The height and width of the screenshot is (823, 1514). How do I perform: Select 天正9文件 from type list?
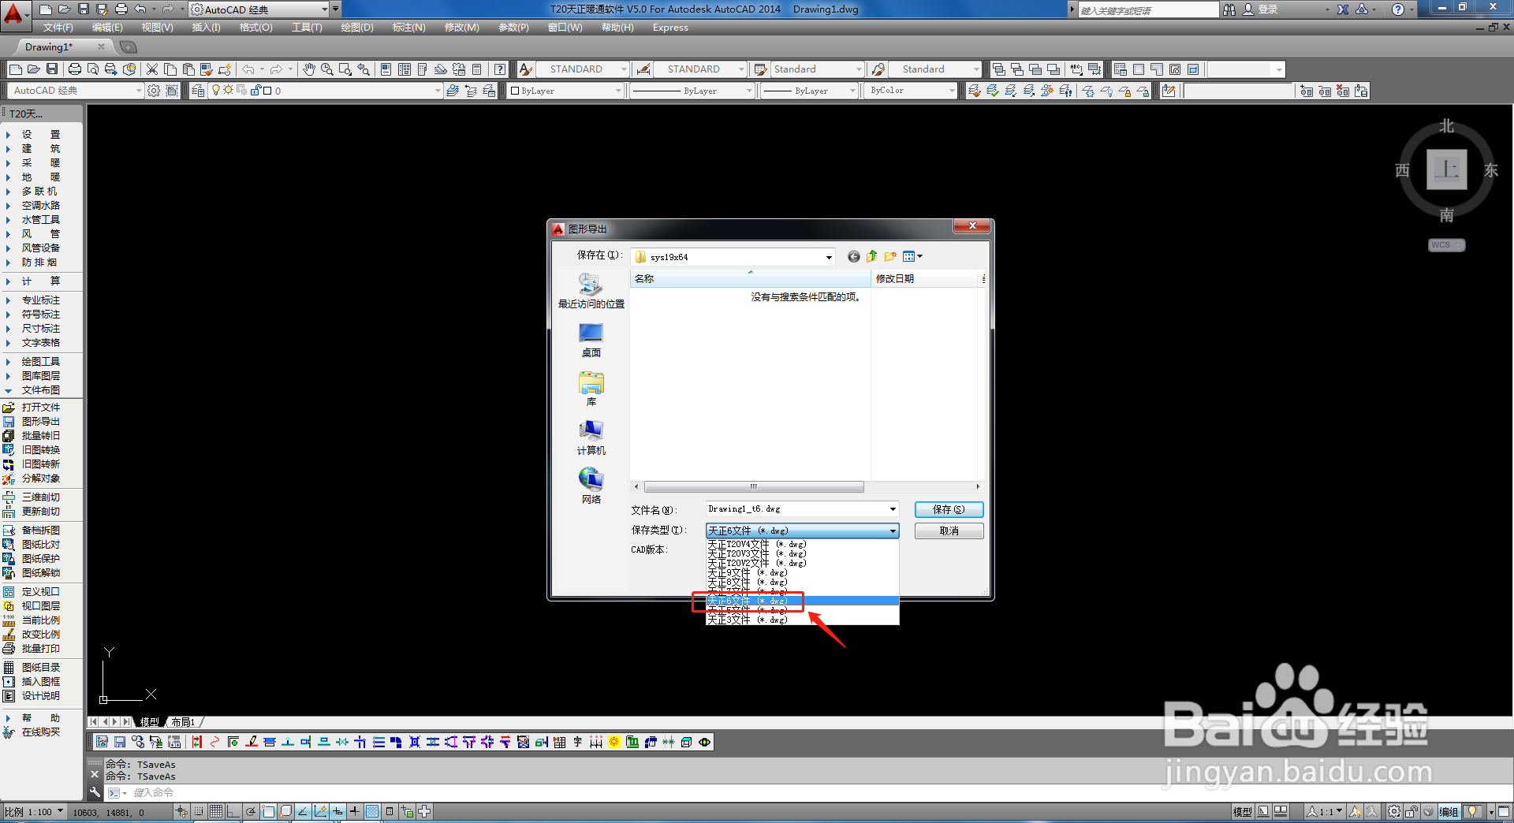click(x=803, y=572)
